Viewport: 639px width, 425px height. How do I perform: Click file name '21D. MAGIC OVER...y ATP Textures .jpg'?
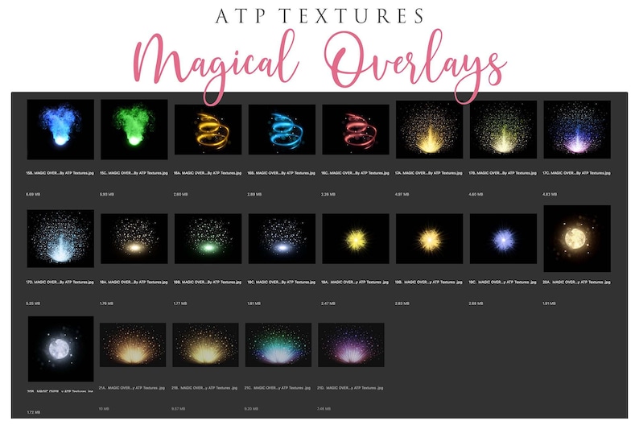[350, 388]
